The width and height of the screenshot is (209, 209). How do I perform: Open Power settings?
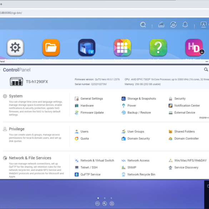(129, 105)
